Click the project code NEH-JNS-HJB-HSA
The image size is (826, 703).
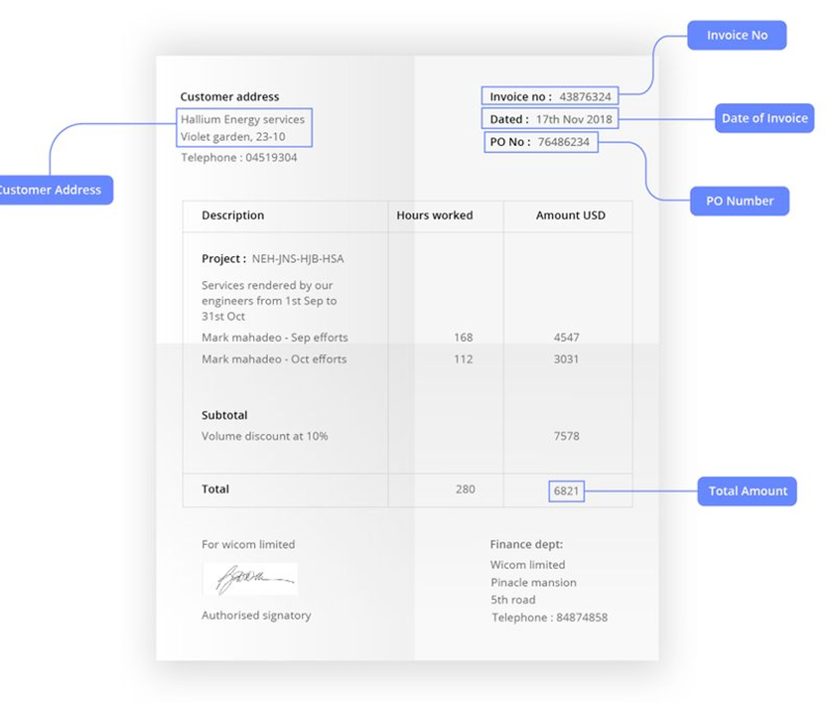point(298,258)
